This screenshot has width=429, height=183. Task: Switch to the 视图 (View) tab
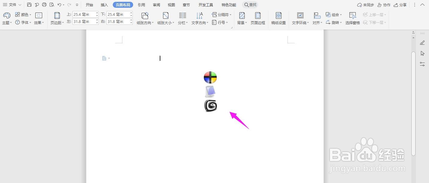coord(171,5)
